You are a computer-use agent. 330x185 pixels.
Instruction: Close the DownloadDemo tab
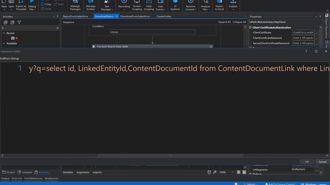click(117, 16)
